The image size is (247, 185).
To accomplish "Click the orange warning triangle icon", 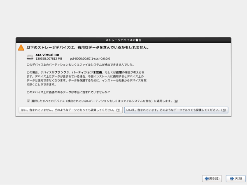I will tap(21, 48).
